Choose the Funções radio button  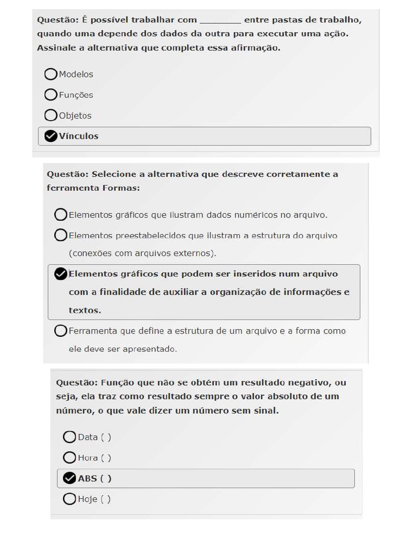point(51,95)
